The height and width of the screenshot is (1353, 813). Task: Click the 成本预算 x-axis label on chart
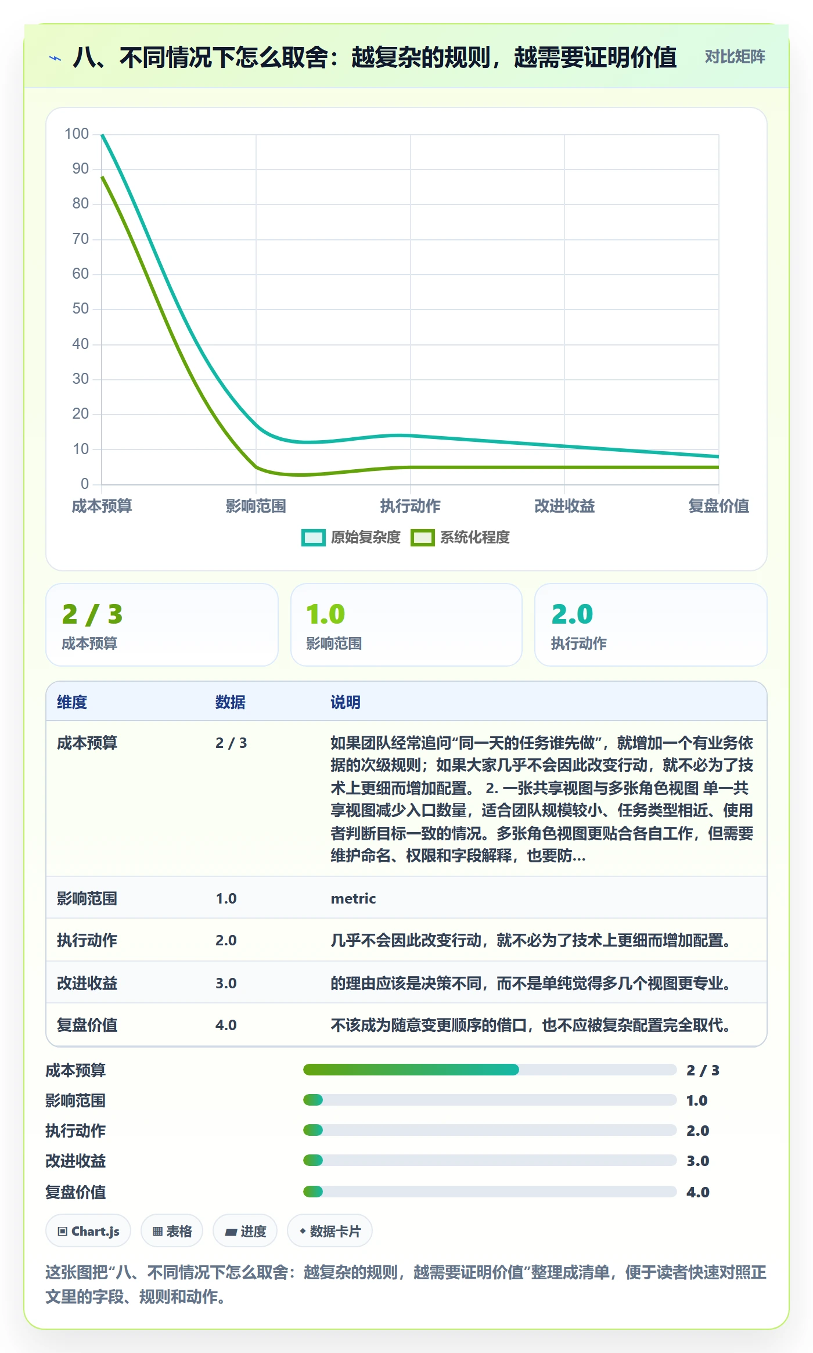(x=102, y=506)
